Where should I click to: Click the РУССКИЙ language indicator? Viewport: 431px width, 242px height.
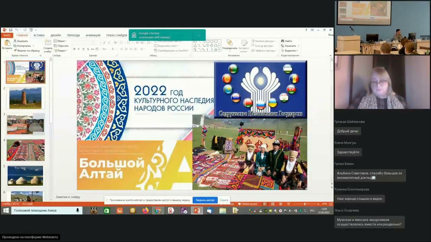(27, 204)
